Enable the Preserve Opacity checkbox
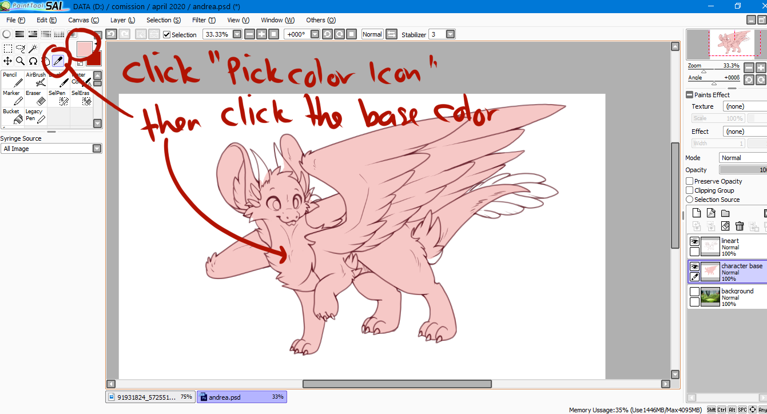Screen dimensions: 767x414 coord(690,181)
